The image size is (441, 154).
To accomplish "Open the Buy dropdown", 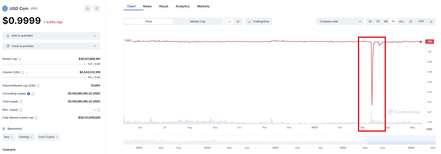I will pyautogui.click(x=9, y=137).
